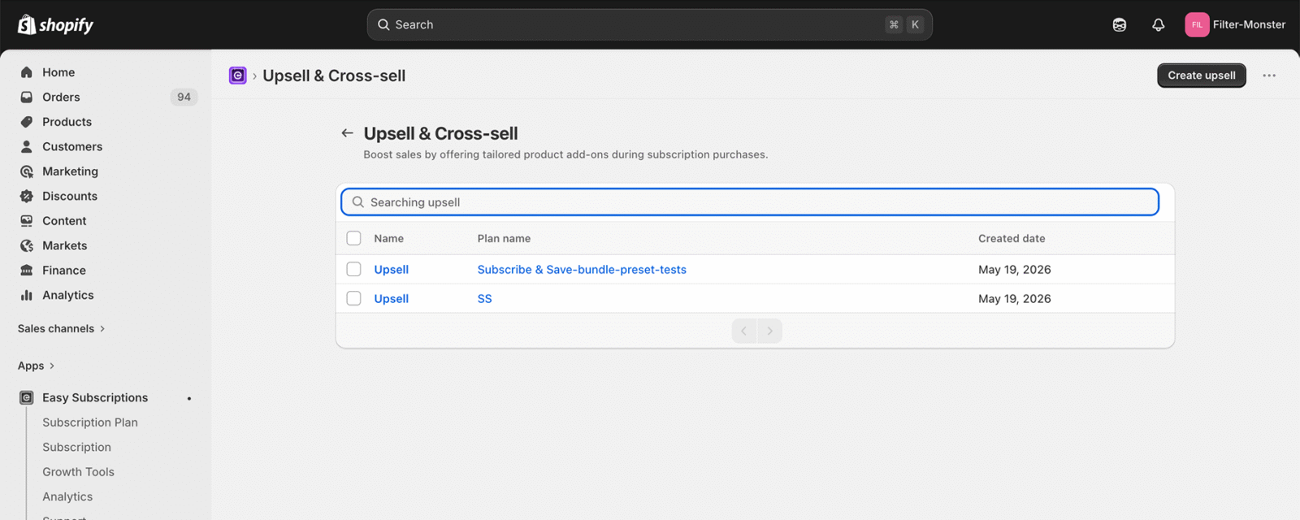Click May 19, 2026 in the SS row
Viewport: 1300px width, 520px height.
pyautogui.click(x=1014, y=299)
